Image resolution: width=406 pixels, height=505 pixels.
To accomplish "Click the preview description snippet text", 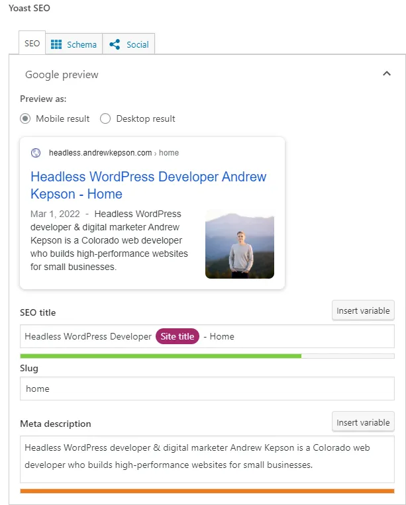I will [x=109, y=240].
